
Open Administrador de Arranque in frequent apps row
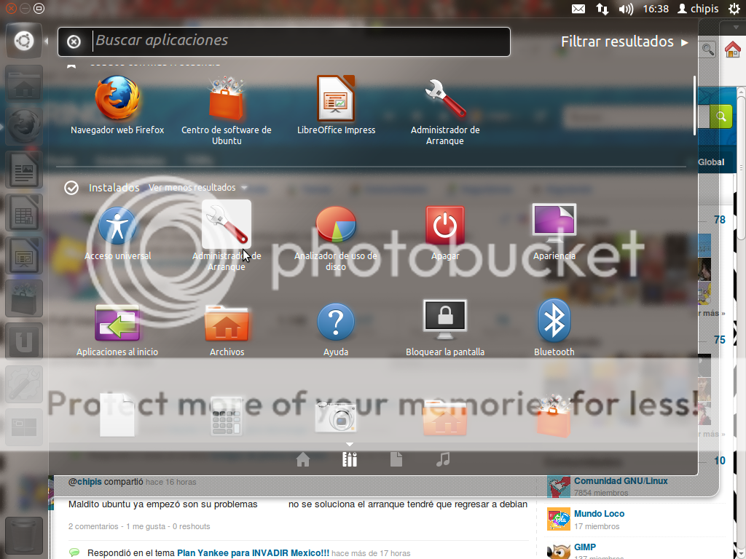pos(445,111)
